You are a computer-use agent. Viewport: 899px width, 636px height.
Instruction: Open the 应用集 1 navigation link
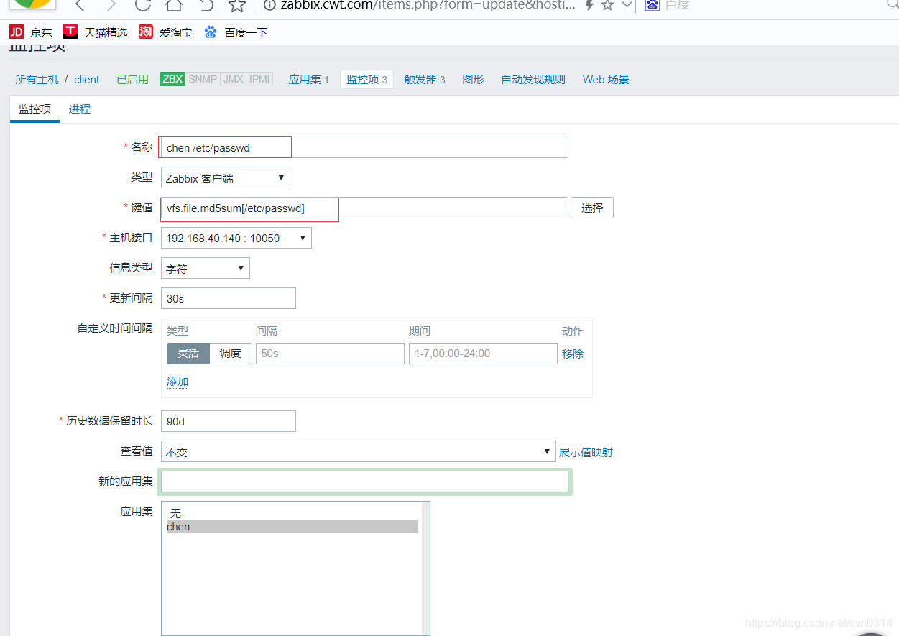[308, 80]
